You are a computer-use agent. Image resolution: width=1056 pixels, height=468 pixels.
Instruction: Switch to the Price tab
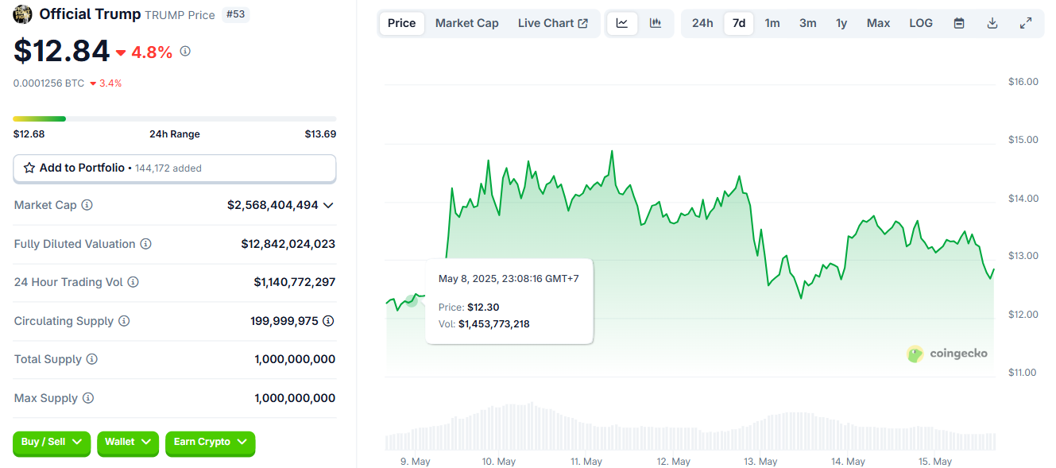402,23
